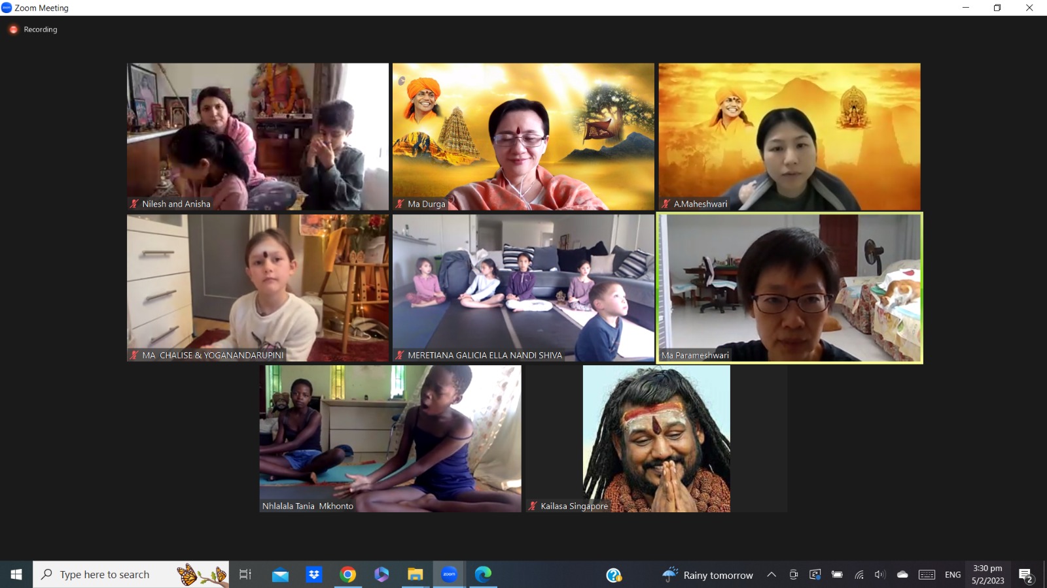The image size is (1047, 588).
Task: Select the Nilesh and Anisha video tile
Action: (x=257, y=137)
